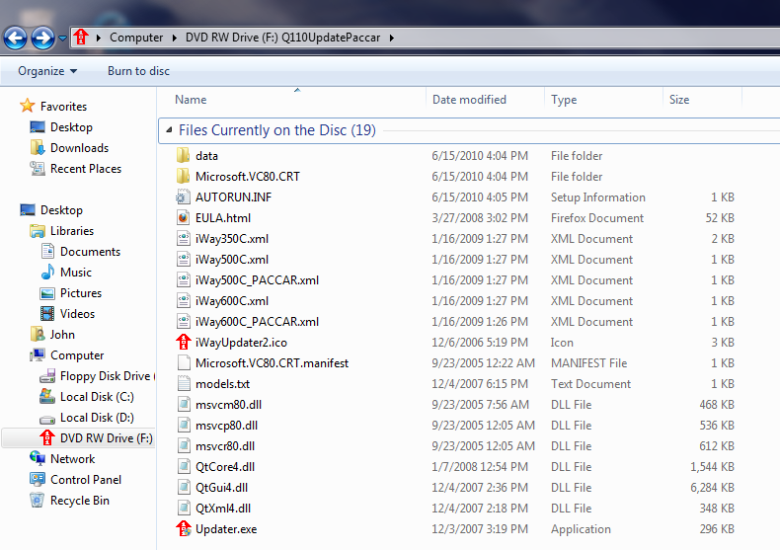Click the Network icon in tree
Screen dimensions: 780x550
[x=38, y=458]
